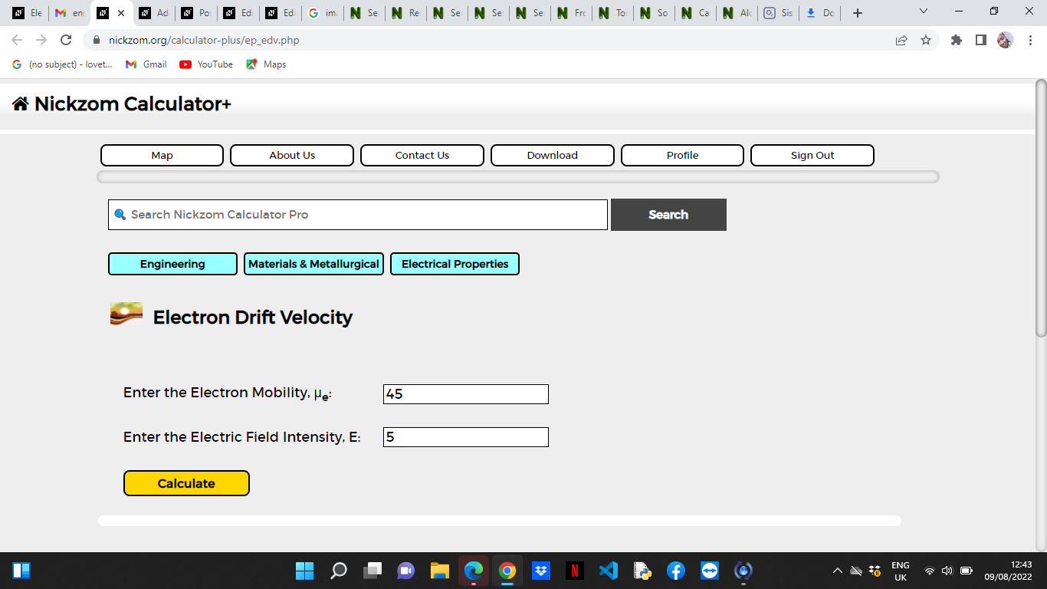1047x589 pixels.
Task: Click the page's vertical scrollbar
Action: [x=1041, y=207]
